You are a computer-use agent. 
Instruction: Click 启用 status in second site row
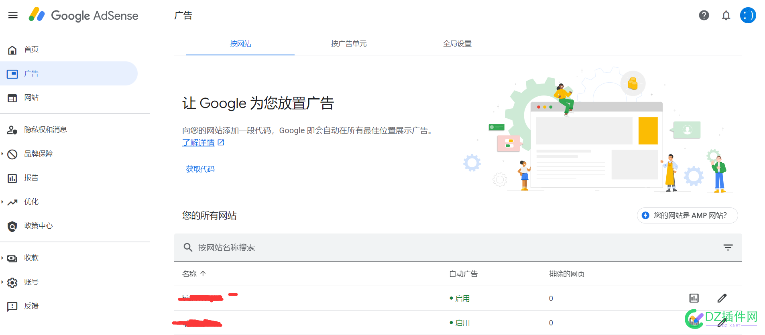coord(460,323)
